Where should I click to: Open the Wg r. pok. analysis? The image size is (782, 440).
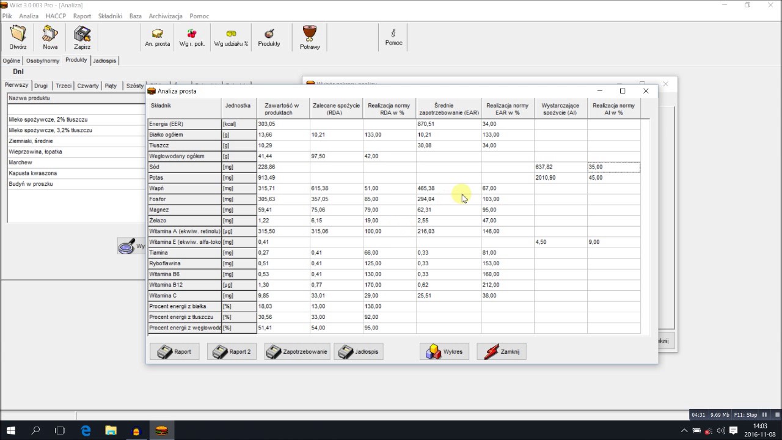[x=192, y=37]
